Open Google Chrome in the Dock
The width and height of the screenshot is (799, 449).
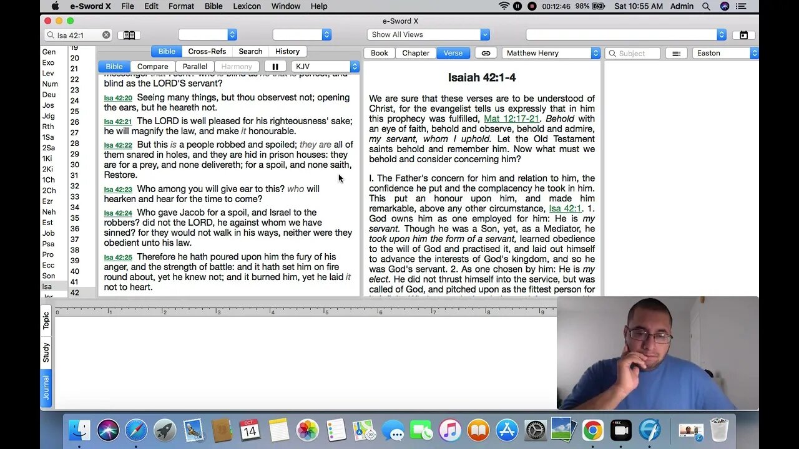[x=592, y=430]
